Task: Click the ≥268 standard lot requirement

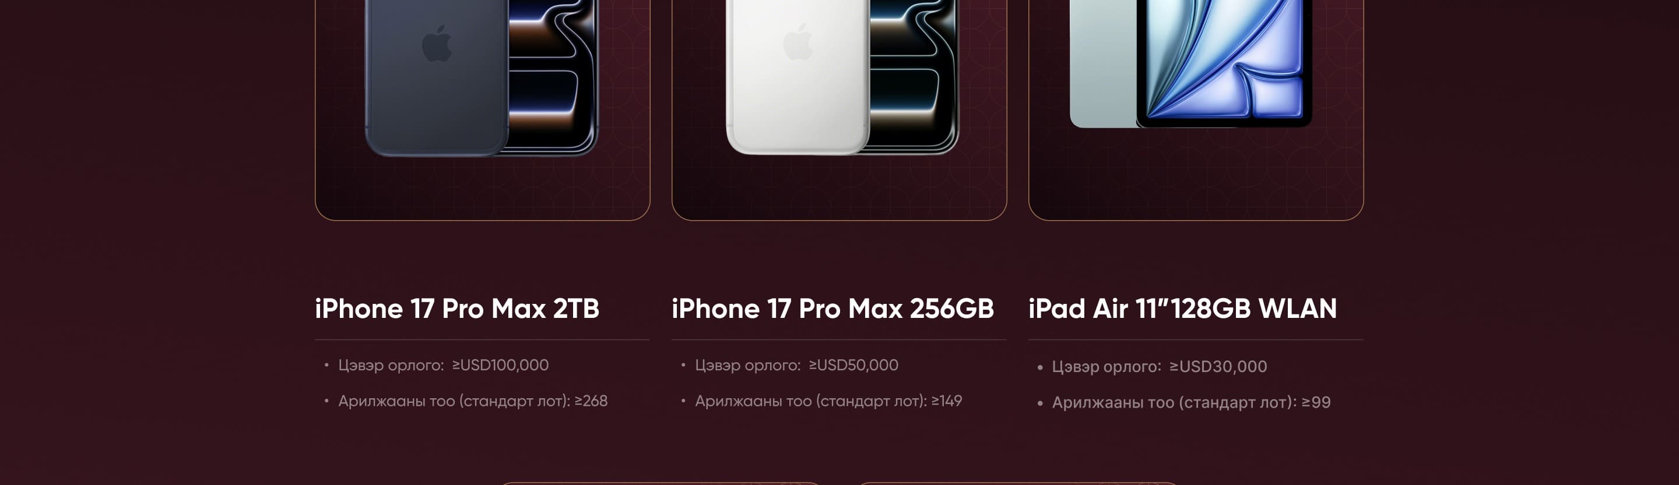Action: pyautogui.click(x=591, y=401)
